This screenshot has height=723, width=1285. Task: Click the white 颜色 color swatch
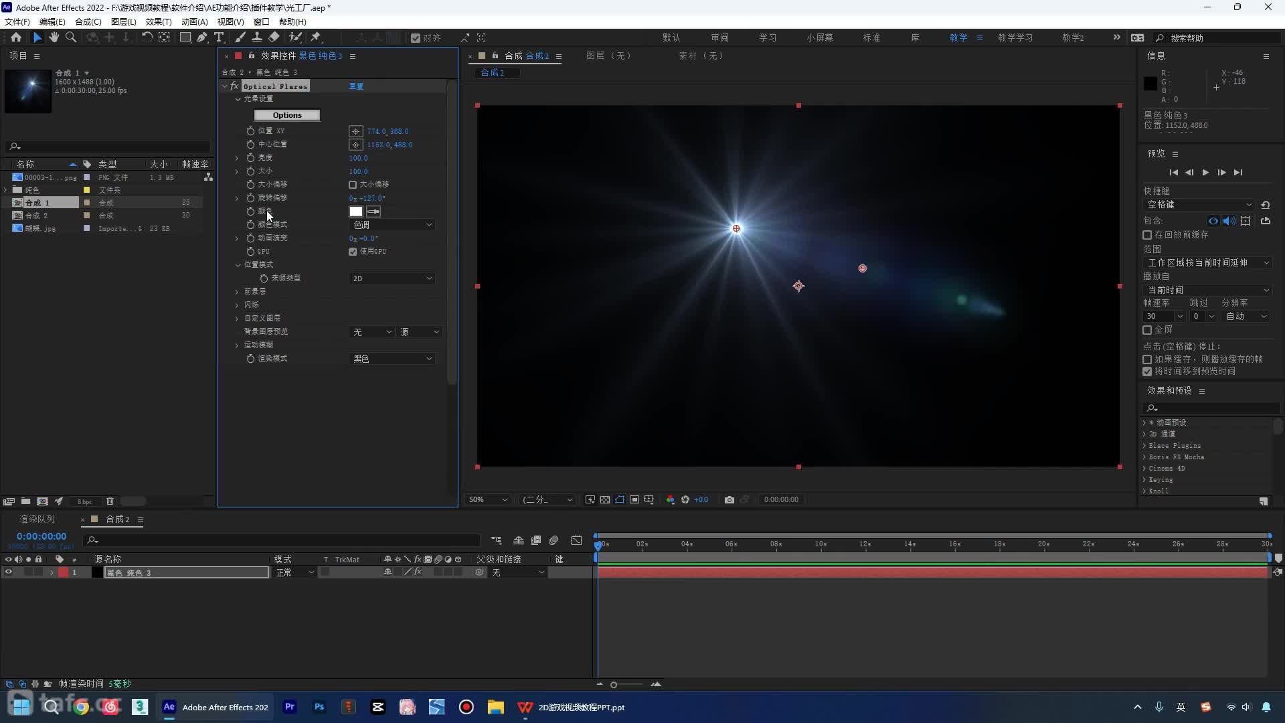[x=356, y=212]
